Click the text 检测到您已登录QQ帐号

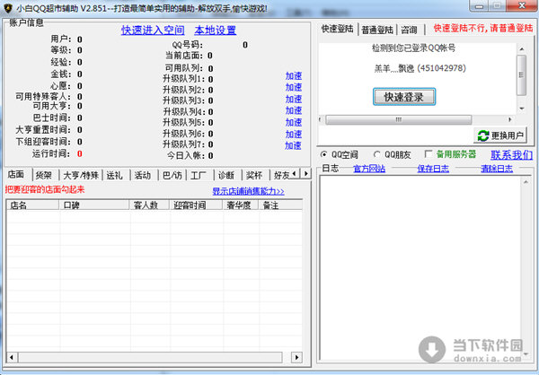coord(413,48)
